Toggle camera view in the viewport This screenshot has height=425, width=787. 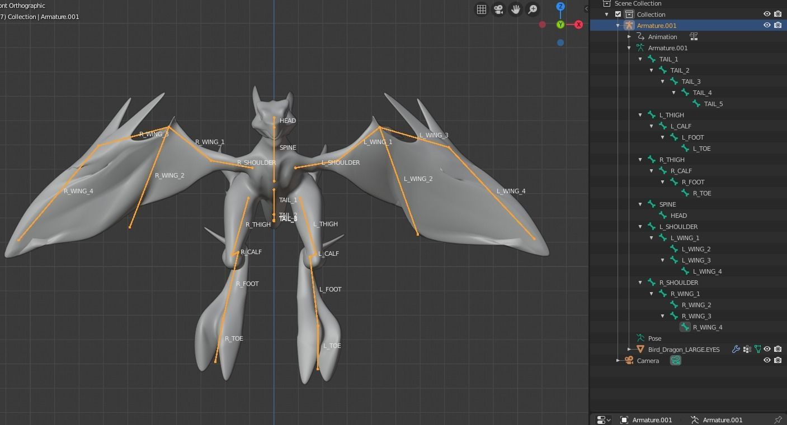click(499, 9)
